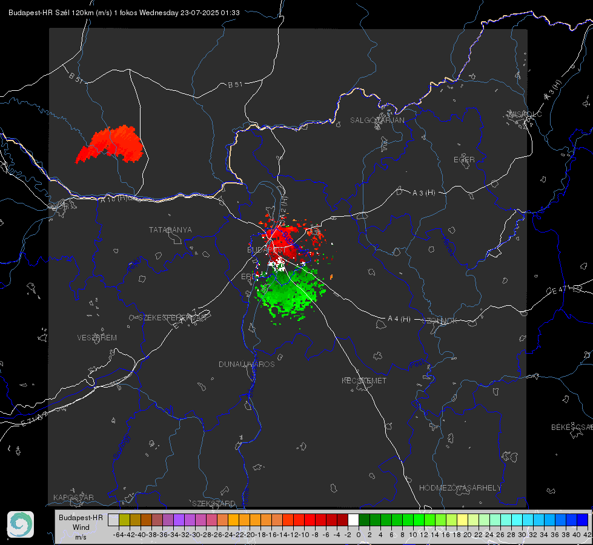Screen dimensions: 593x545
Task: Click the SZEKSZARD city label
Action: pyautogui.click(x=214, y=503)
